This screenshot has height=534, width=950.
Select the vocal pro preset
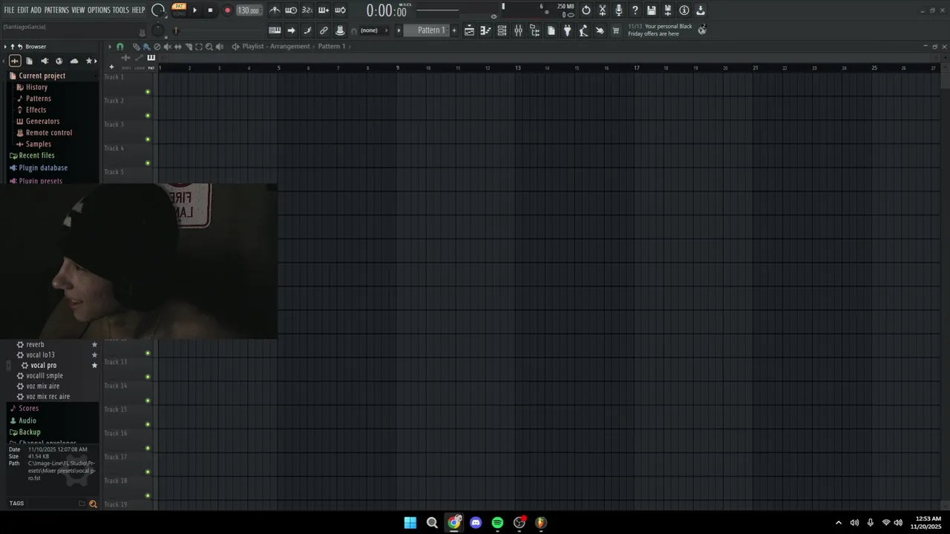coord(43,366)
